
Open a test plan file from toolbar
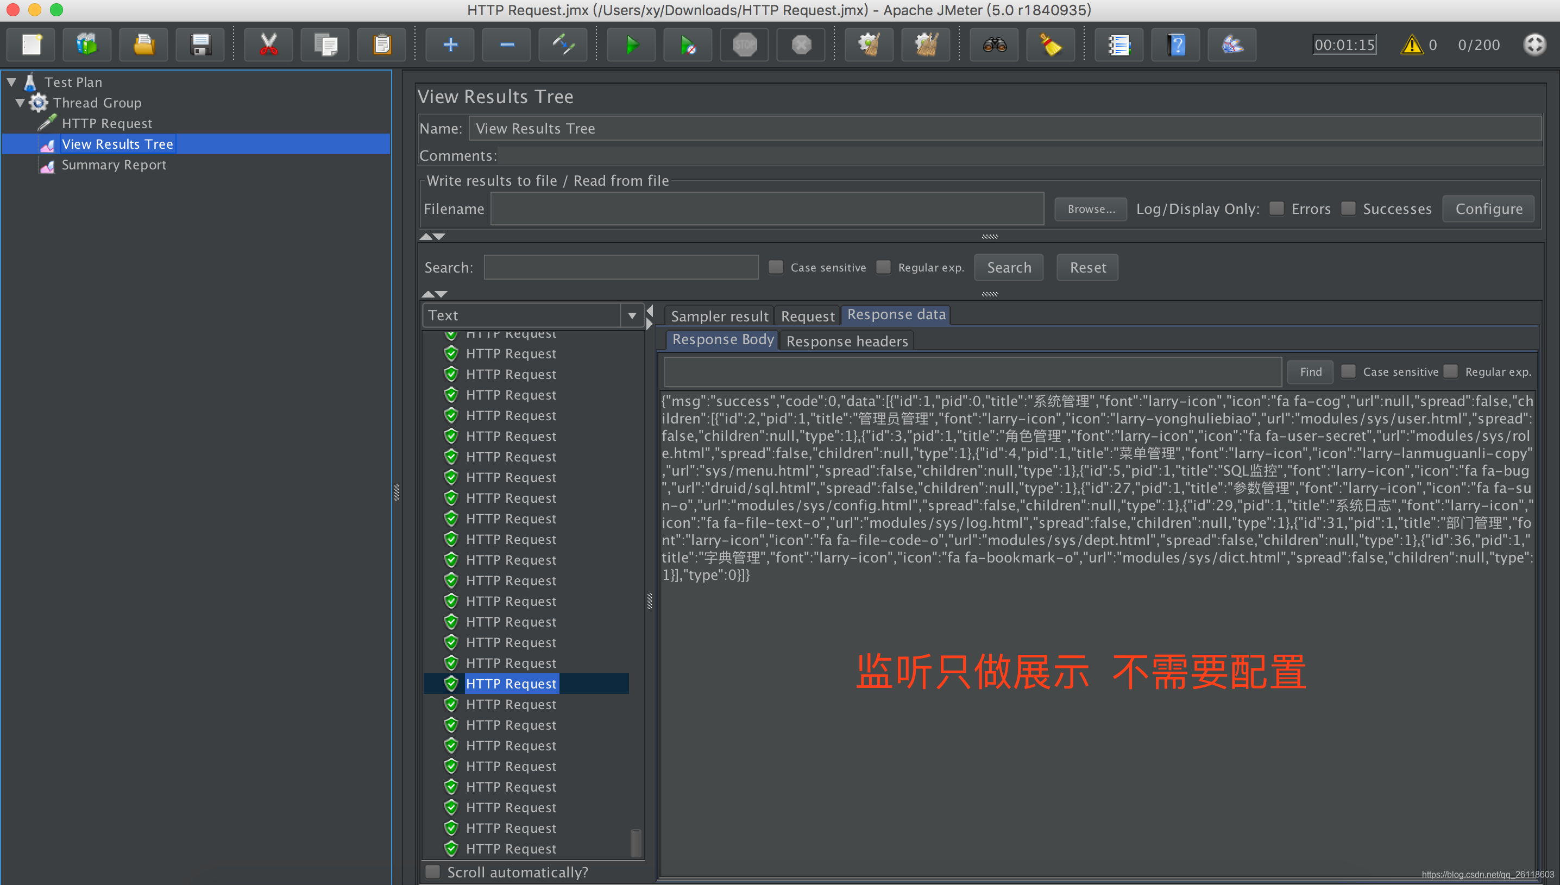[x=143, y=45]
